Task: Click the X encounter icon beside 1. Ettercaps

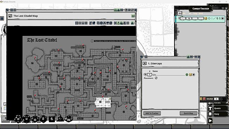Action: tap(145, 63)
